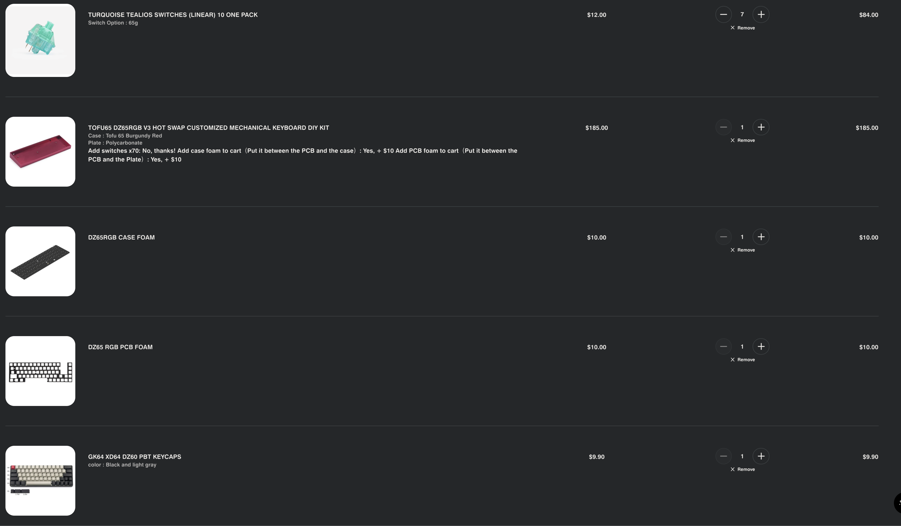
Task: Remove Turquoise Tealios switches from cart
Action: [x=743, y=28]
